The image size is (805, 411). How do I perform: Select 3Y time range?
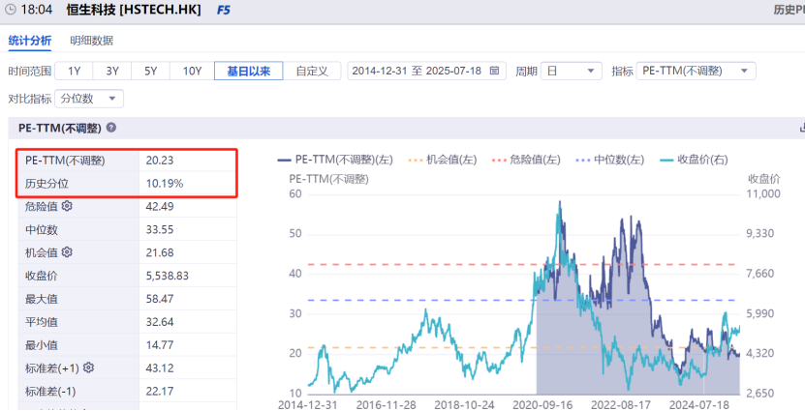pyautogui.click(x=112, y=71)
